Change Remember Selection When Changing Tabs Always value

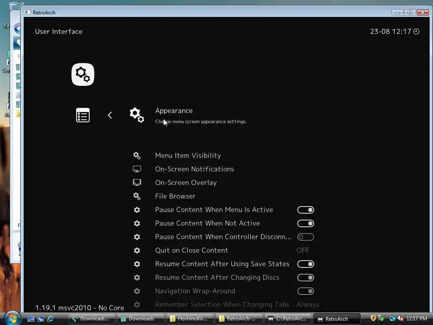[308, 305]
